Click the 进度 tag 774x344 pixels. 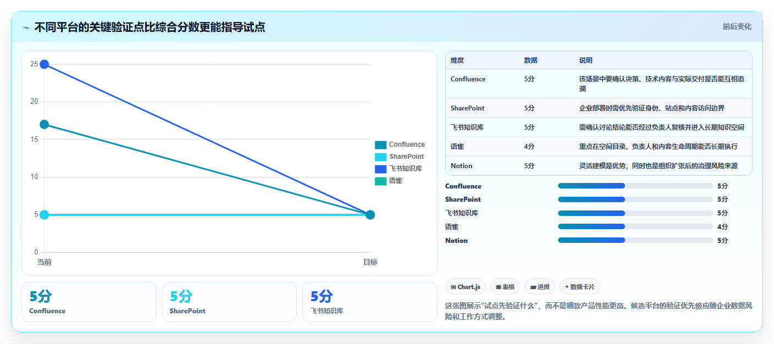click(540, 287)
